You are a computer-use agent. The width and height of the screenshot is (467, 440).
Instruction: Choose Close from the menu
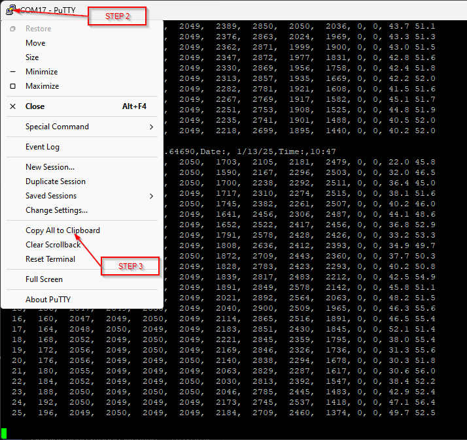point(35,106)
